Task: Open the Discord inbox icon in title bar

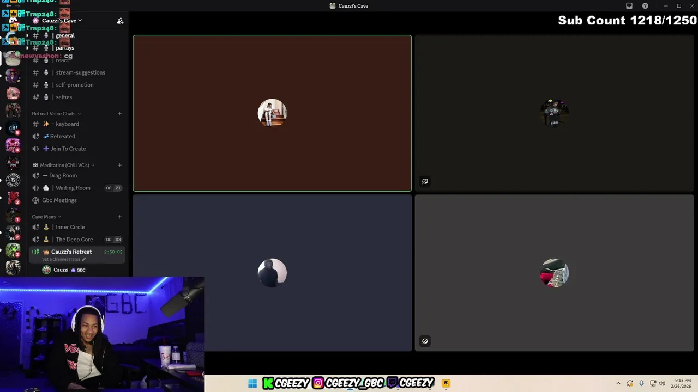Action: tap(629, 5)
